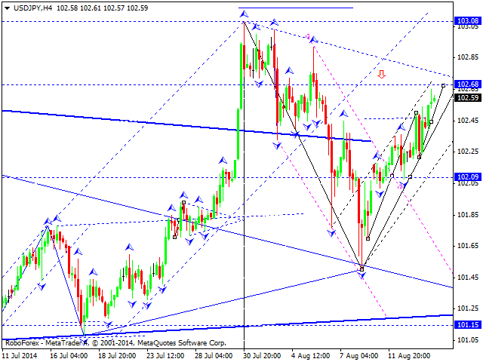
Task: Click the current price label 102.59
Action: pos(468,97)
